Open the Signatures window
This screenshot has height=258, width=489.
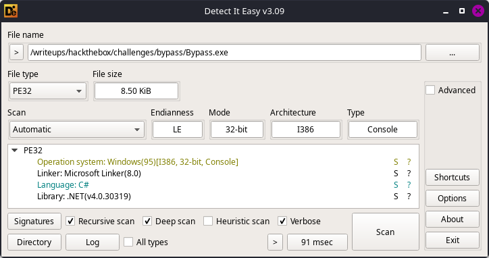[34, 221]
